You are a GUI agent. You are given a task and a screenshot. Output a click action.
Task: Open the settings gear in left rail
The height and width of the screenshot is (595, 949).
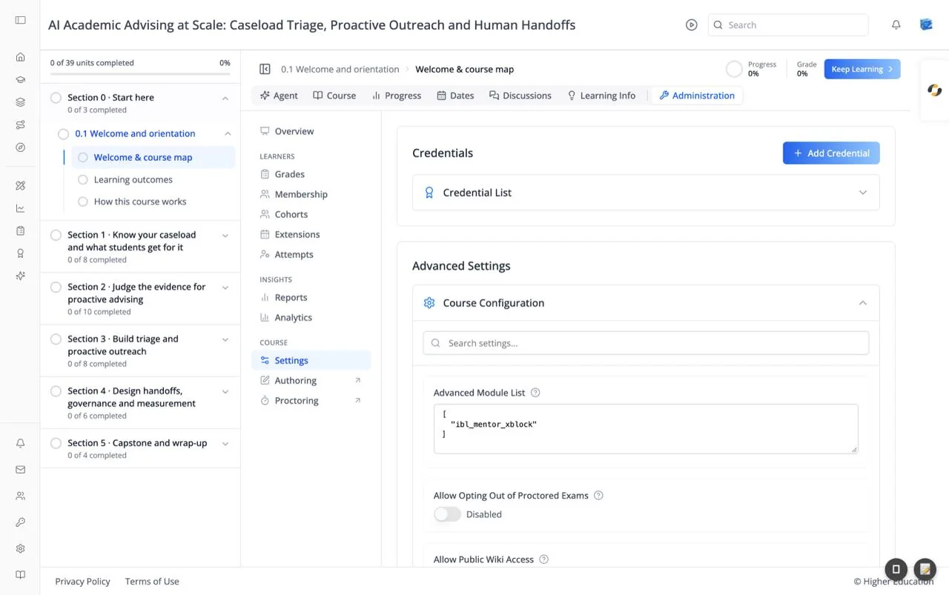[x=20, y=548]
